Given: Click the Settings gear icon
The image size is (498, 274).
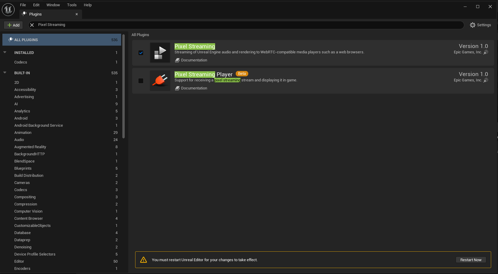Looking at the screenshot, I should pos(473,25).
